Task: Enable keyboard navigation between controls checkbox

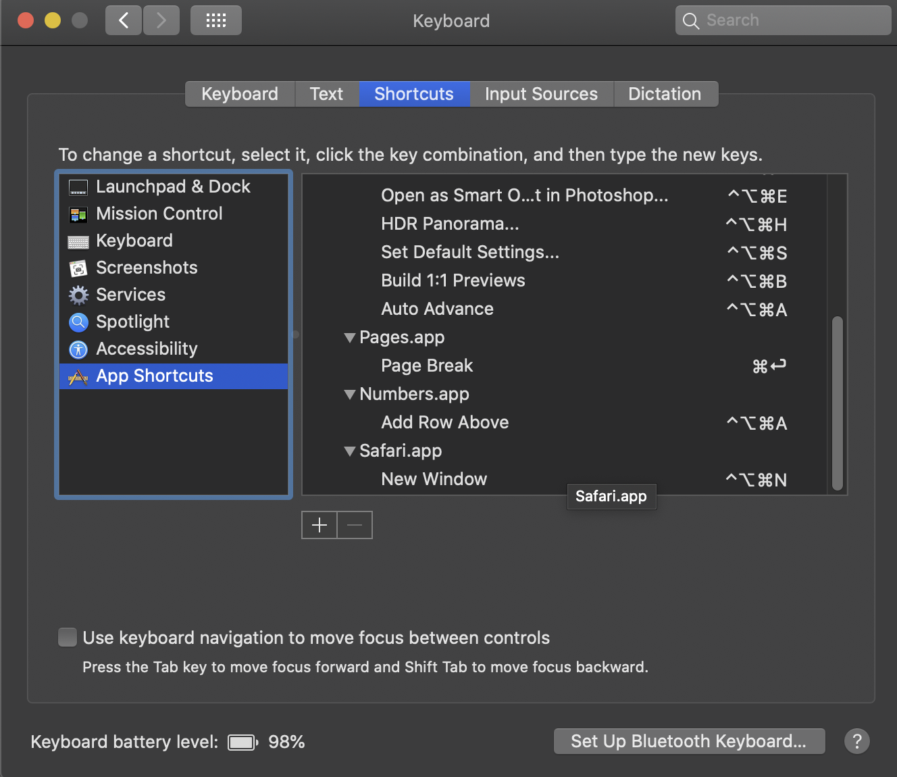Action: (68, 637)
